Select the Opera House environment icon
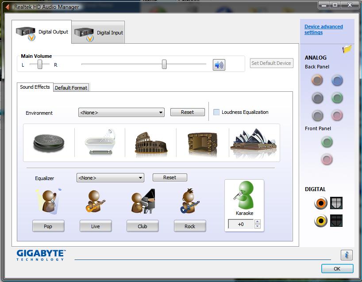Screen dimensions: 362x282 click(x=254, y=142)
